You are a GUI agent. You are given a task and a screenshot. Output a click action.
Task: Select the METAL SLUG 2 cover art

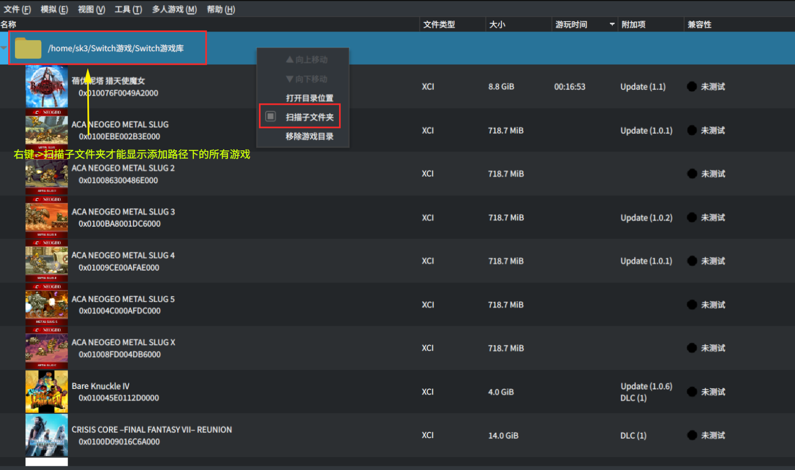[x=47, y=174]
